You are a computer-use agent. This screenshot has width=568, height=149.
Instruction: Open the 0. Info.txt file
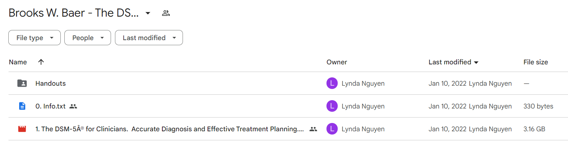point(51,106)
